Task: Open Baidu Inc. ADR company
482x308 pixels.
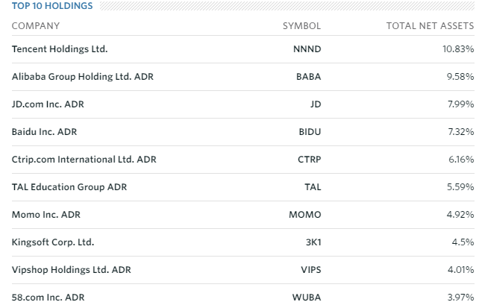Action: [44, 132]
